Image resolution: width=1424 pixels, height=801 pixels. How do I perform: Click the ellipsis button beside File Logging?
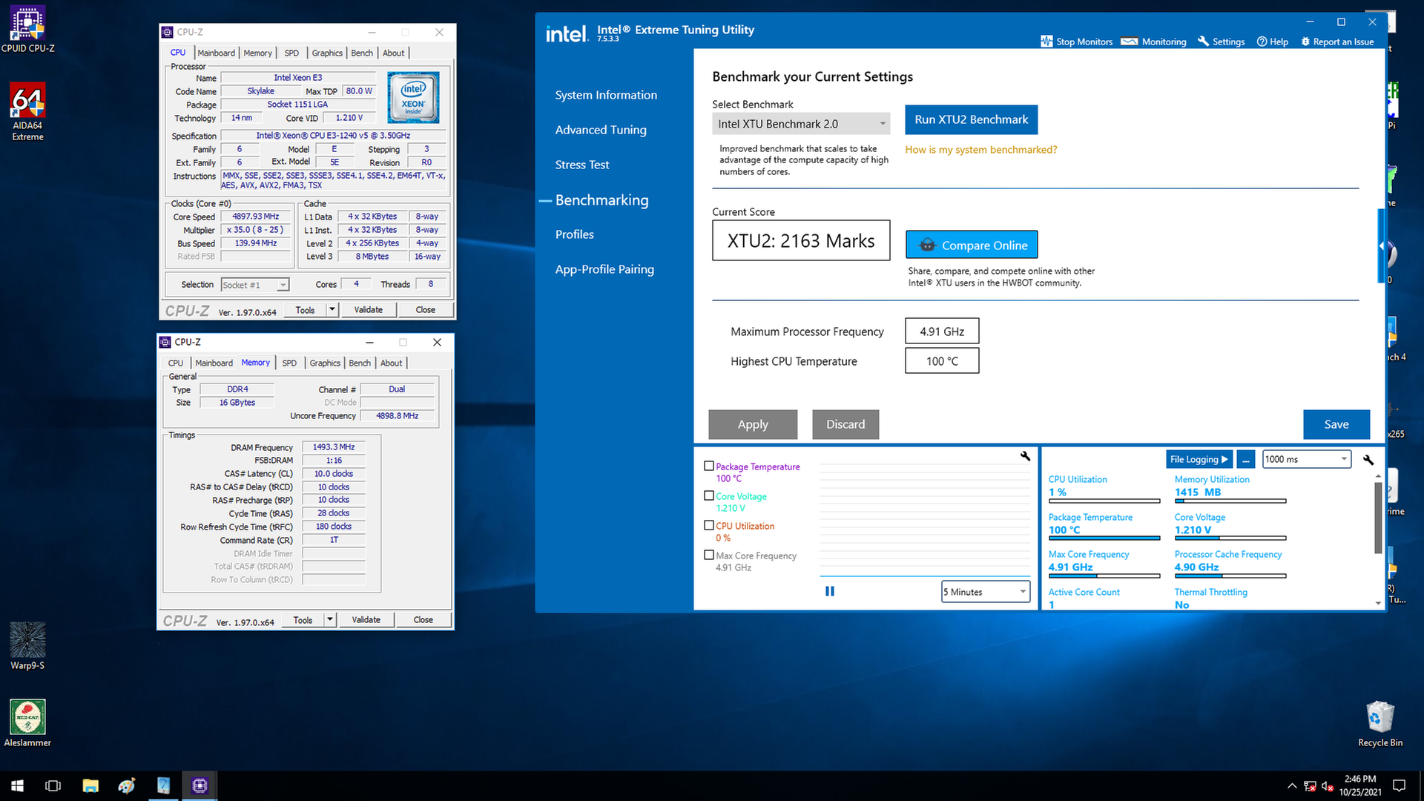1246,459
